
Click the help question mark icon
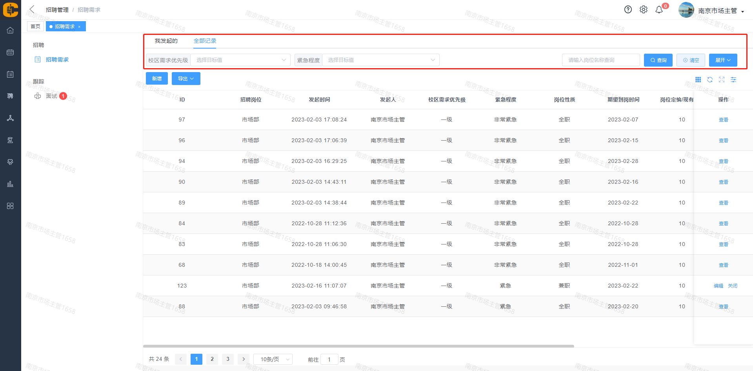coord(628,10)
